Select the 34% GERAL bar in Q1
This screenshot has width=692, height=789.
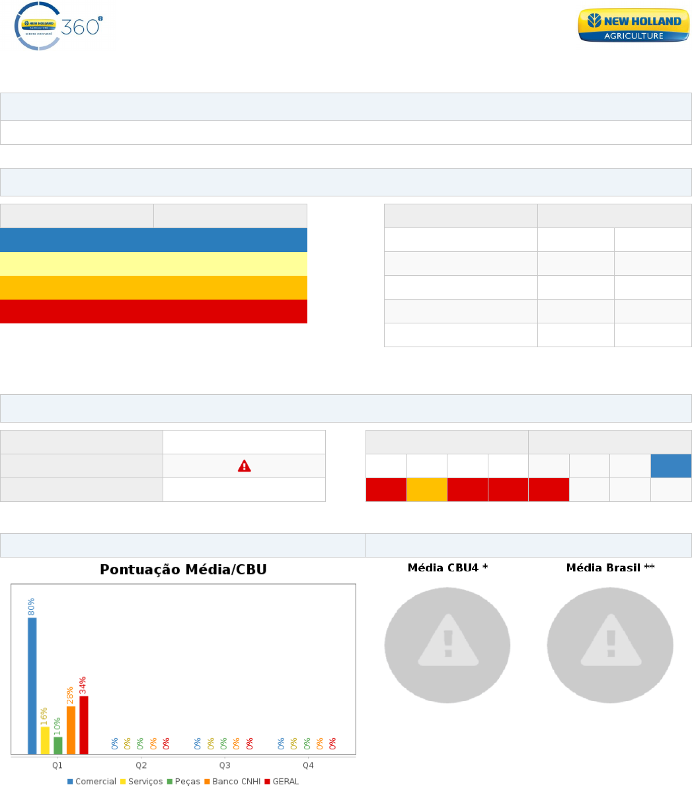pos(84,725)
